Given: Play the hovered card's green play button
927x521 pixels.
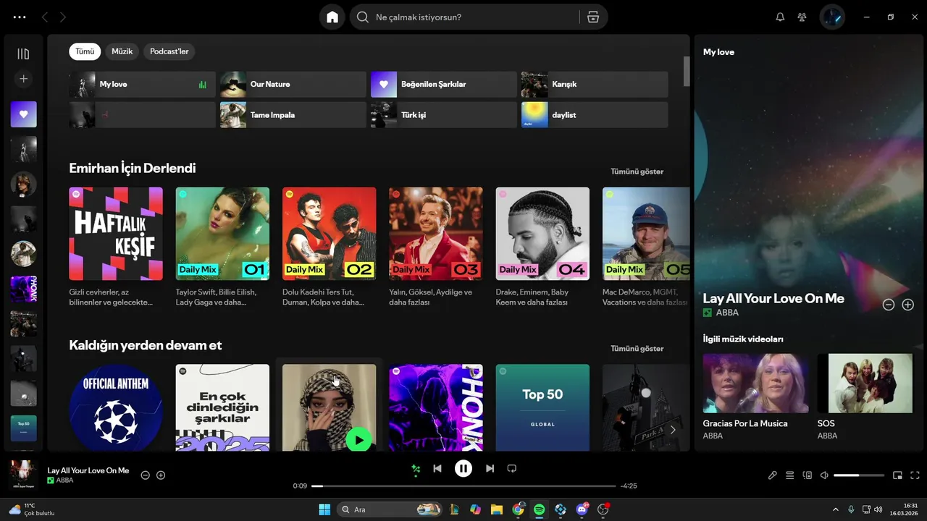Looking at the screenshot, I should pyautogui.click(x=358, y=439).
